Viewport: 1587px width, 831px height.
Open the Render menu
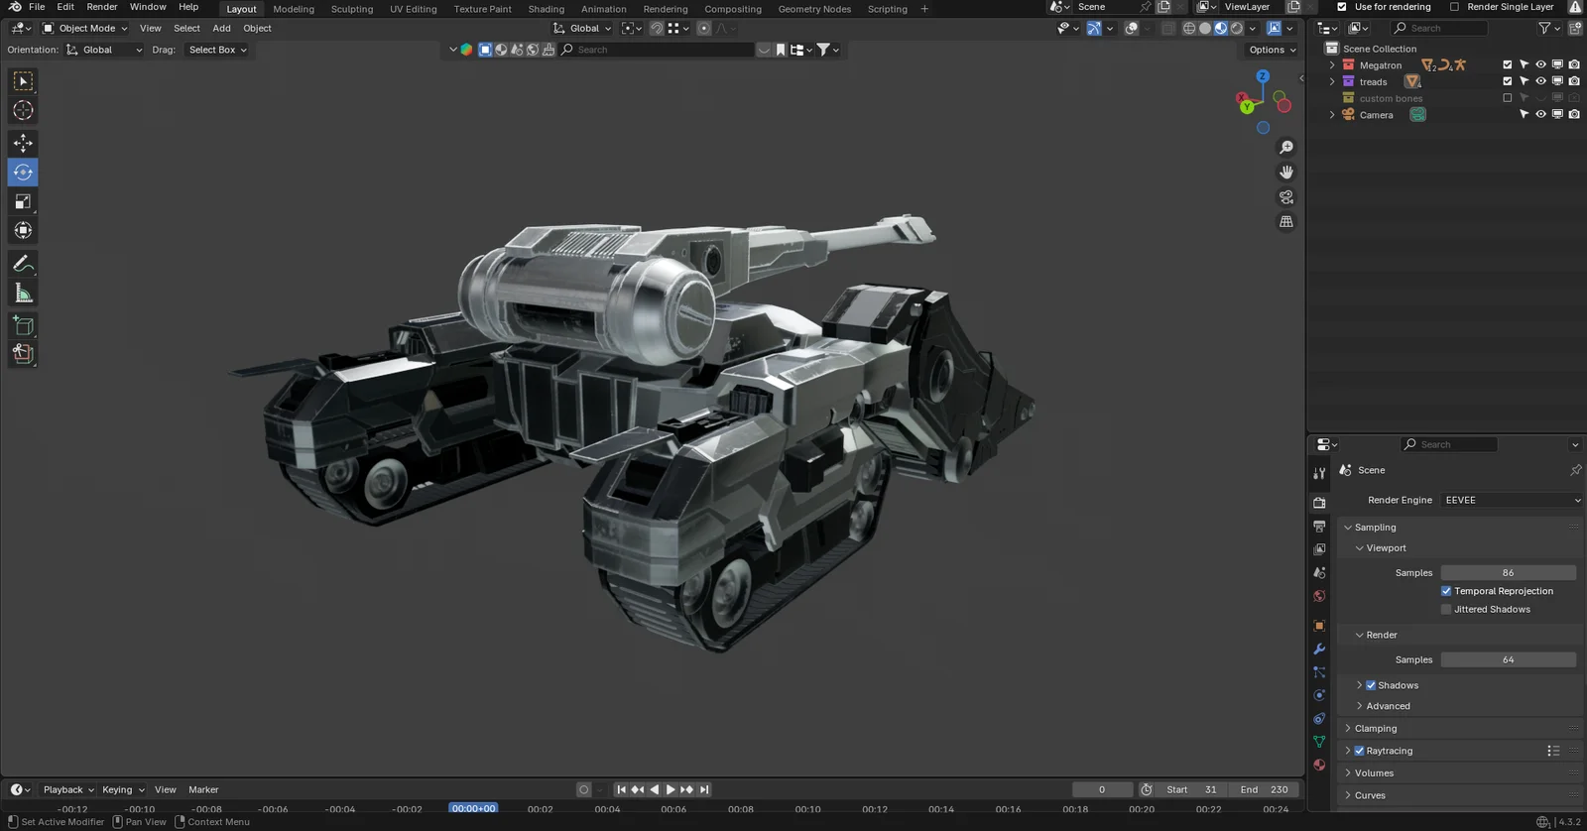102,7
